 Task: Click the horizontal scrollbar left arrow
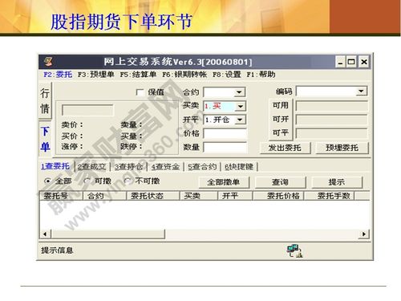point(45,234)
